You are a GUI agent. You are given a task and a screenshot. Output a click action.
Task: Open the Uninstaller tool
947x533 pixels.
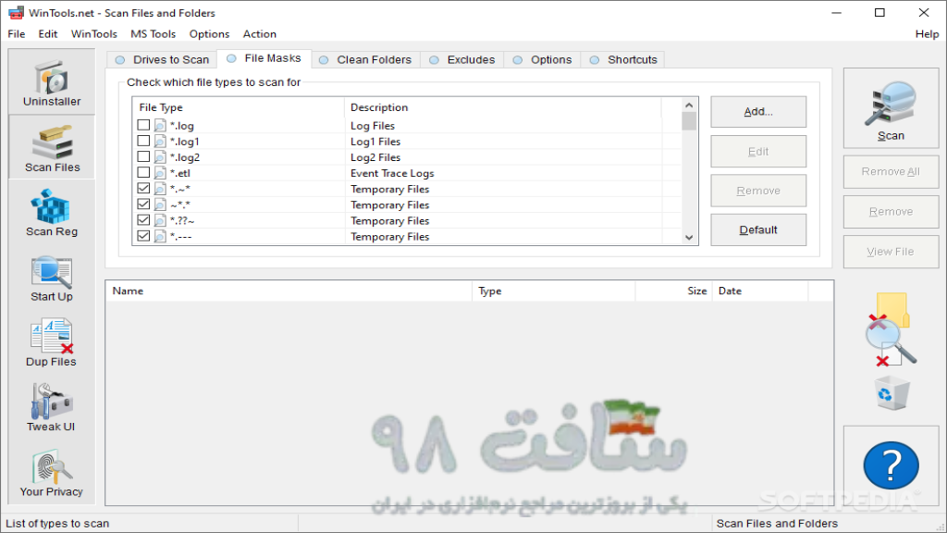point(52,82)
